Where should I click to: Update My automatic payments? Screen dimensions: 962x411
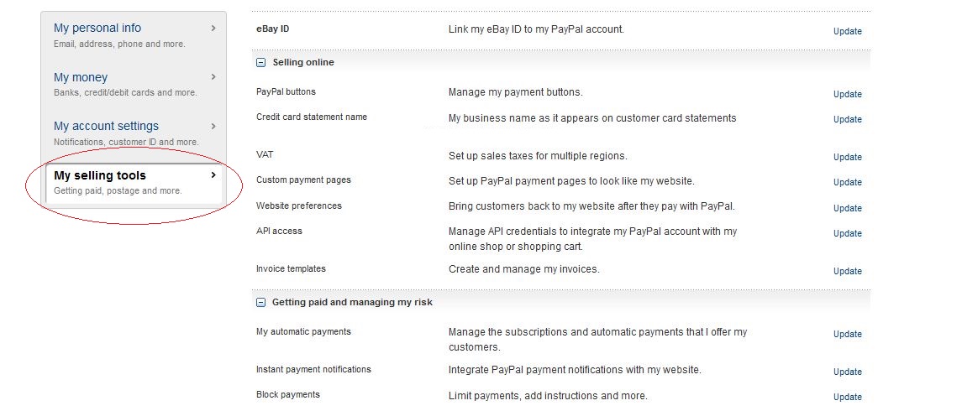(x=847, y=335)
